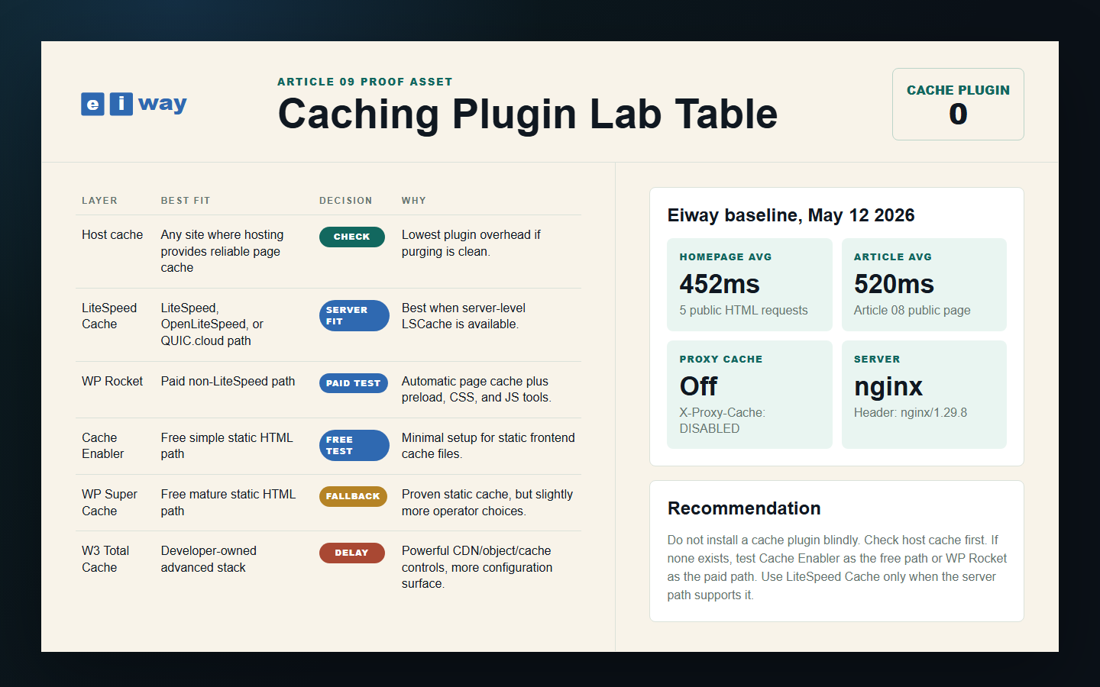This screenshot has width=1100, height=687.
Task: Click the blue 'i' logo tile
Action: 121,104
